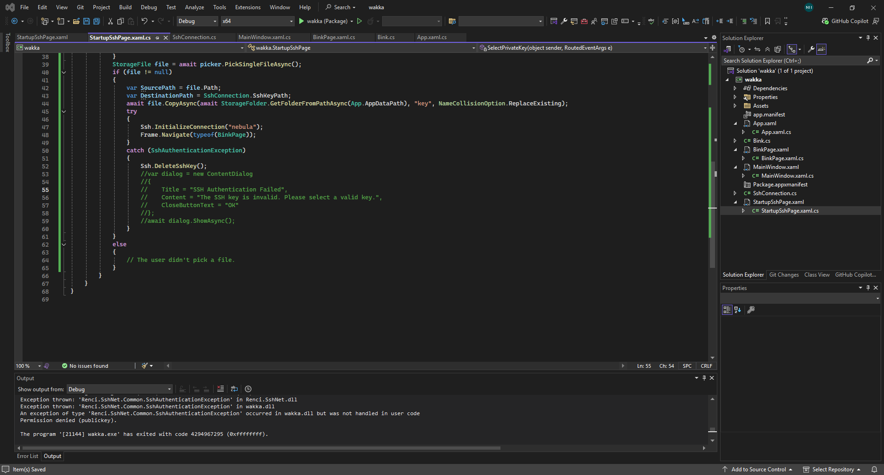Open Properties wrench in Solution Explorer toolbar
The image size is (884, 475).
(811, 49)
